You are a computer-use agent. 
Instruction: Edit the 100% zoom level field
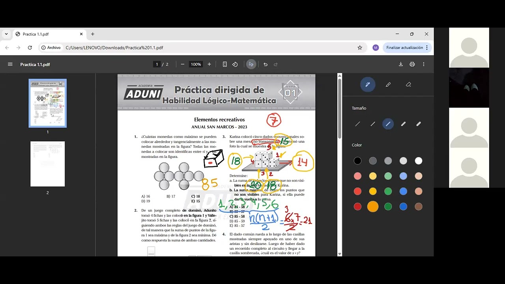click(196, 64)
